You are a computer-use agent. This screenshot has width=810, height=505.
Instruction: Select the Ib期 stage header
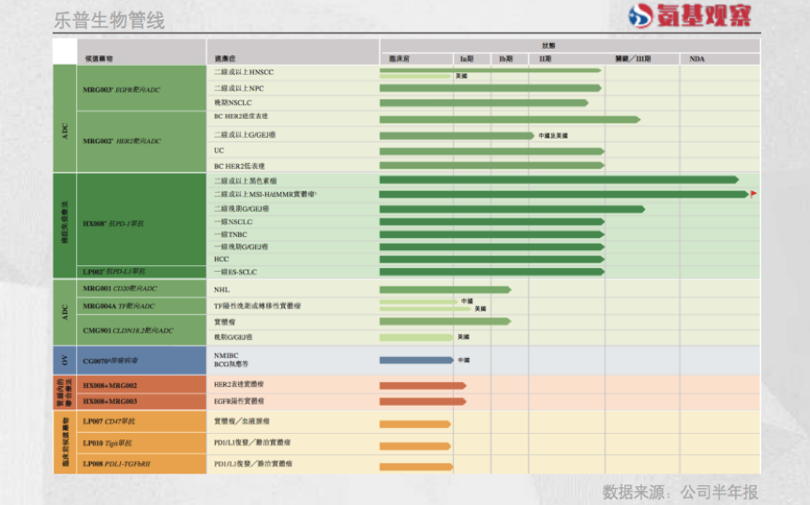click(x=505, y=59)
